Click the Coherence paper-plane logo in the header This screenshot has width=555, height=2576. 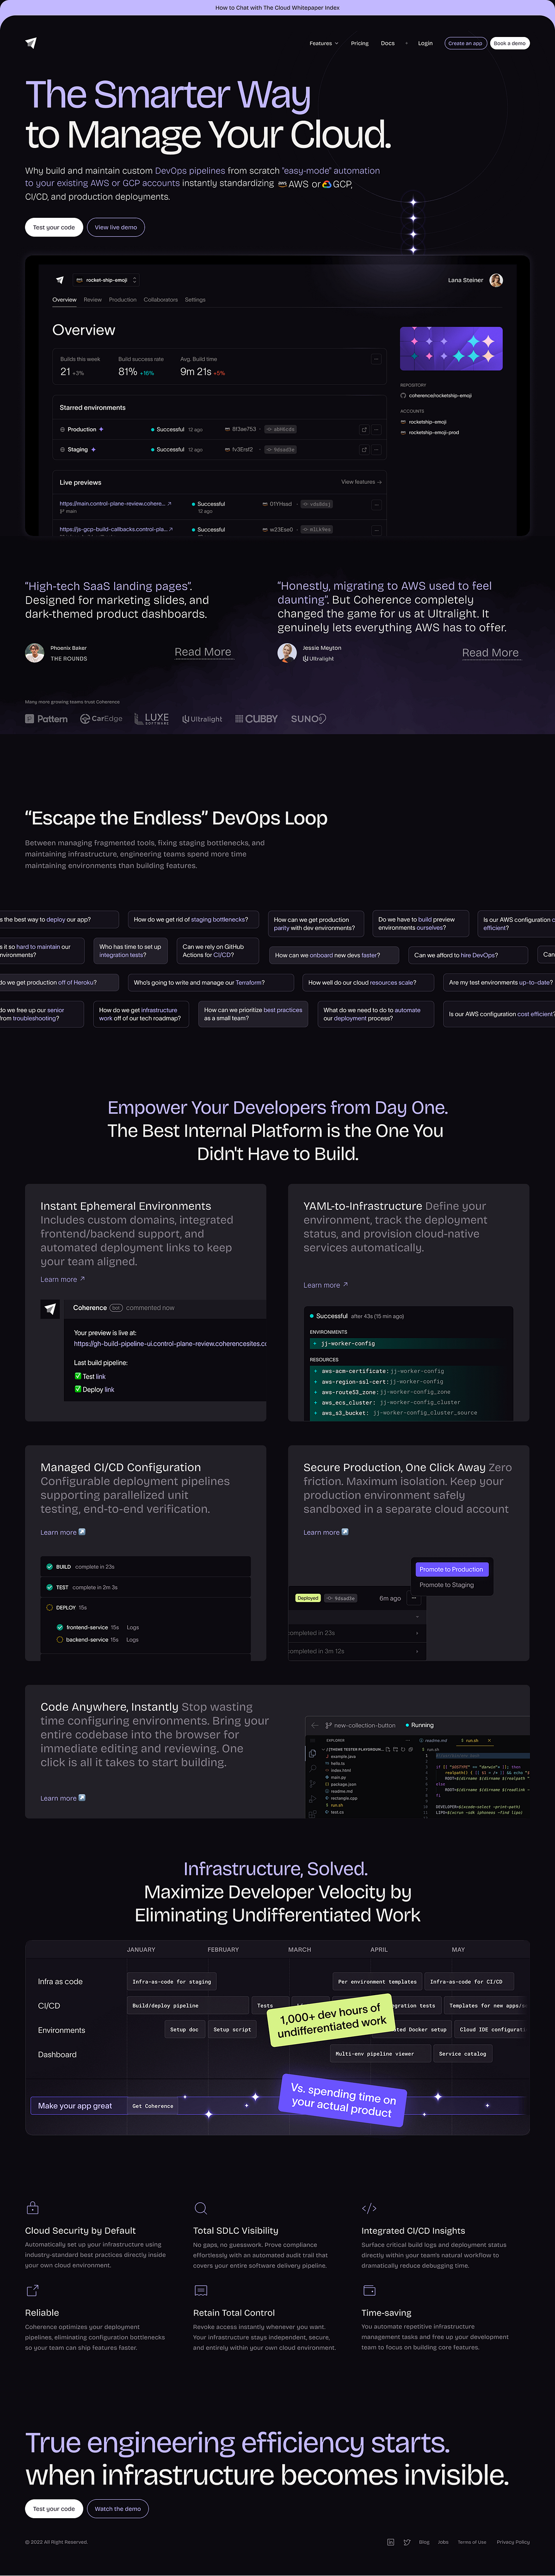(x=31, y=43)
